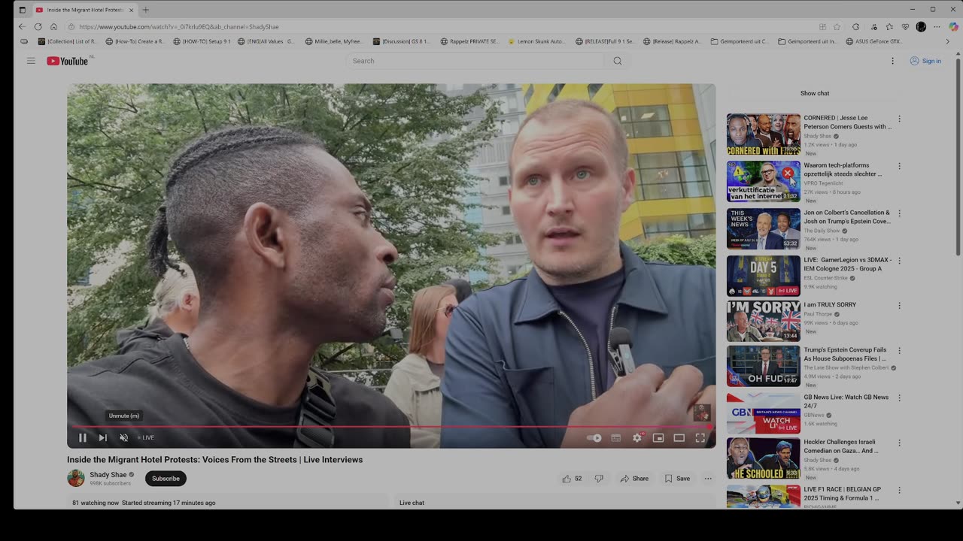The width and height of the screenshot is (963, 541).
Task: Open the YouTube guide hamburger menu
Action: (x=31, y=61)
